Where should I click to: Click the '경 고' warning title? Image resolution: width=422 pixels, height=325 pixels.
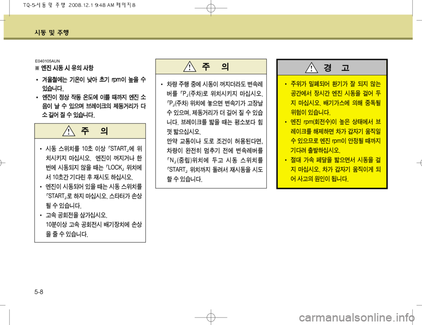tap(336, 67)
